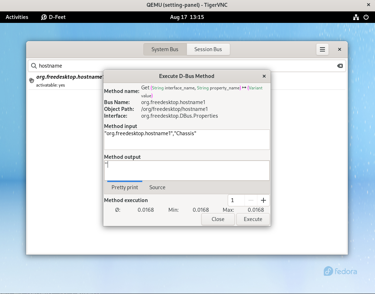The height and width of the screenshot is (294, 375).
Task: Click the search magnifier icon
Action: 34,66
